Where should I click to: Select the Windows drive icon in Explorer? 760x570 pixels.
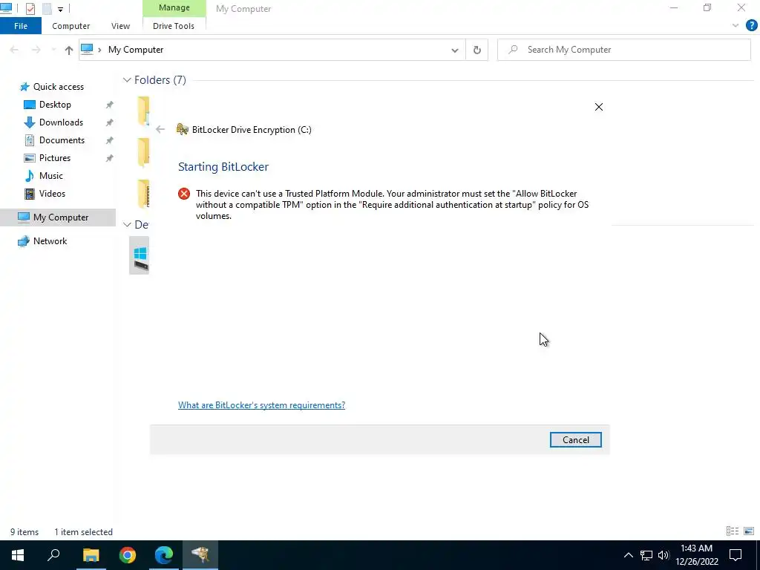tap(140, 255)
